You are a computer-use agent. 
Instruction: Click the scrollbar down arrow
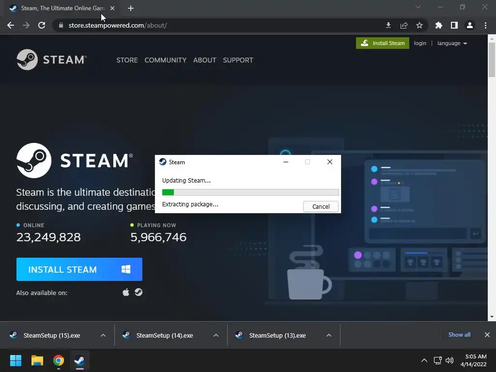coord(492,317)
